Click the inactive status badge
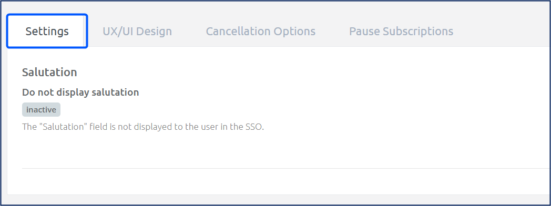This screenshot has width=551, height=206. [x=41, y=109]
